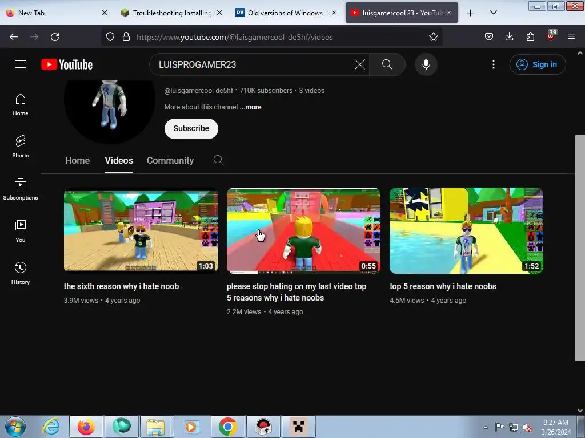
Task: Clear the LUISPROGAMER23 search text
Action: (x=360, y=64)
